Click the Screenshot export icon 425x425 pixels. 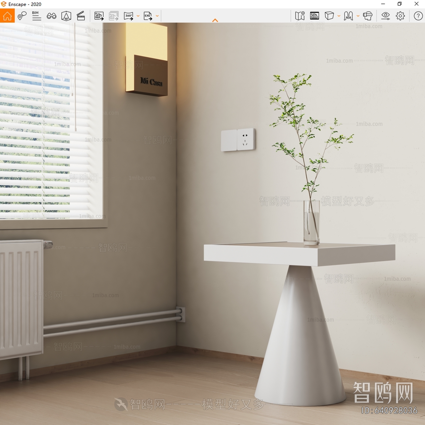pyautogui.click(x=99, y=16)
